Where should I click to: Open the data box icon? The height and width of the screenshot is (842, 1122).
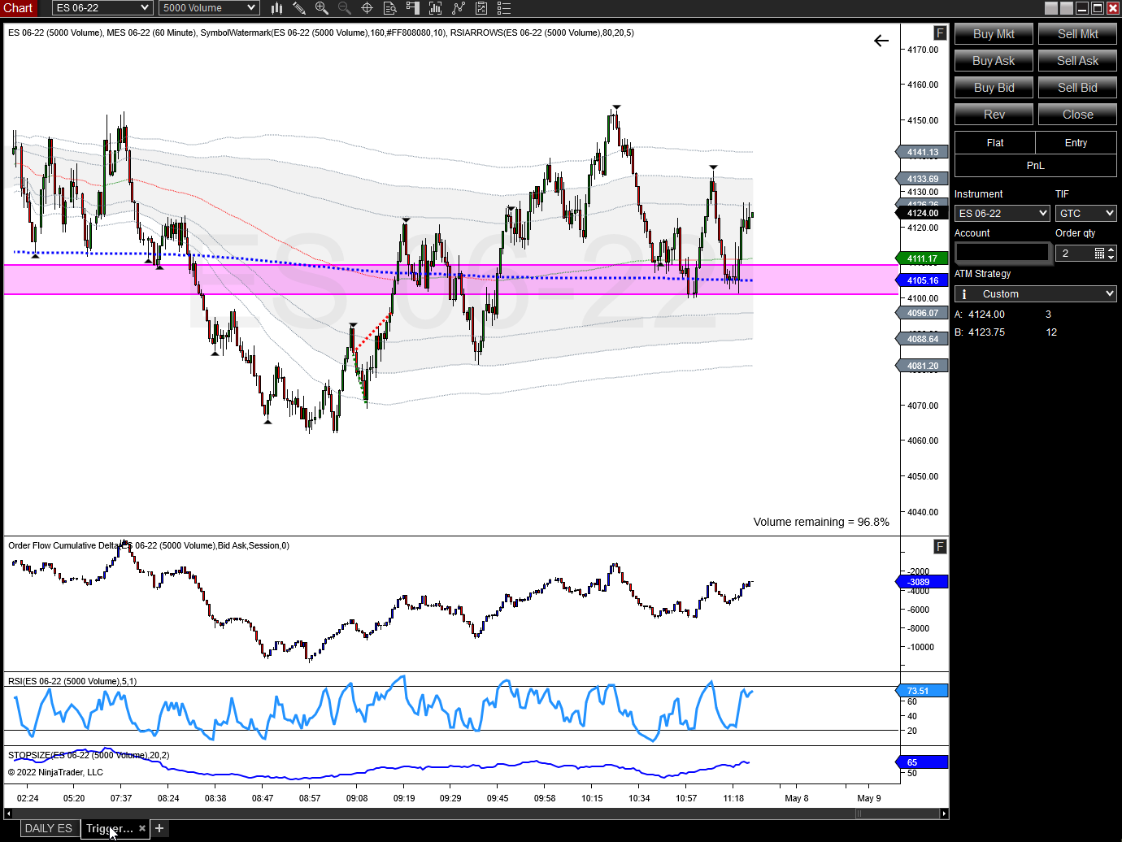[390, 8]
